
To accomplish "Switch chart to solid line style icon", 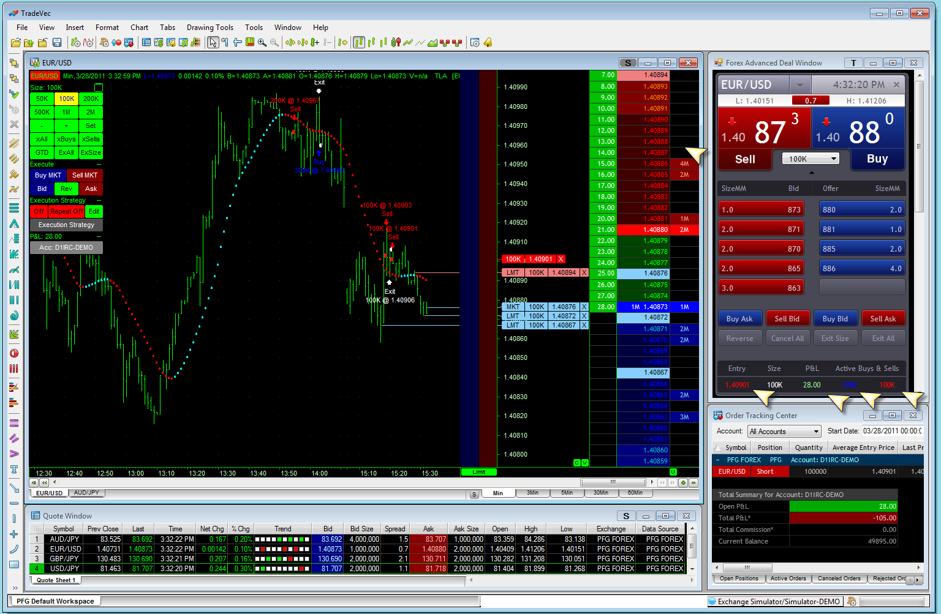I will coord(408,42).
